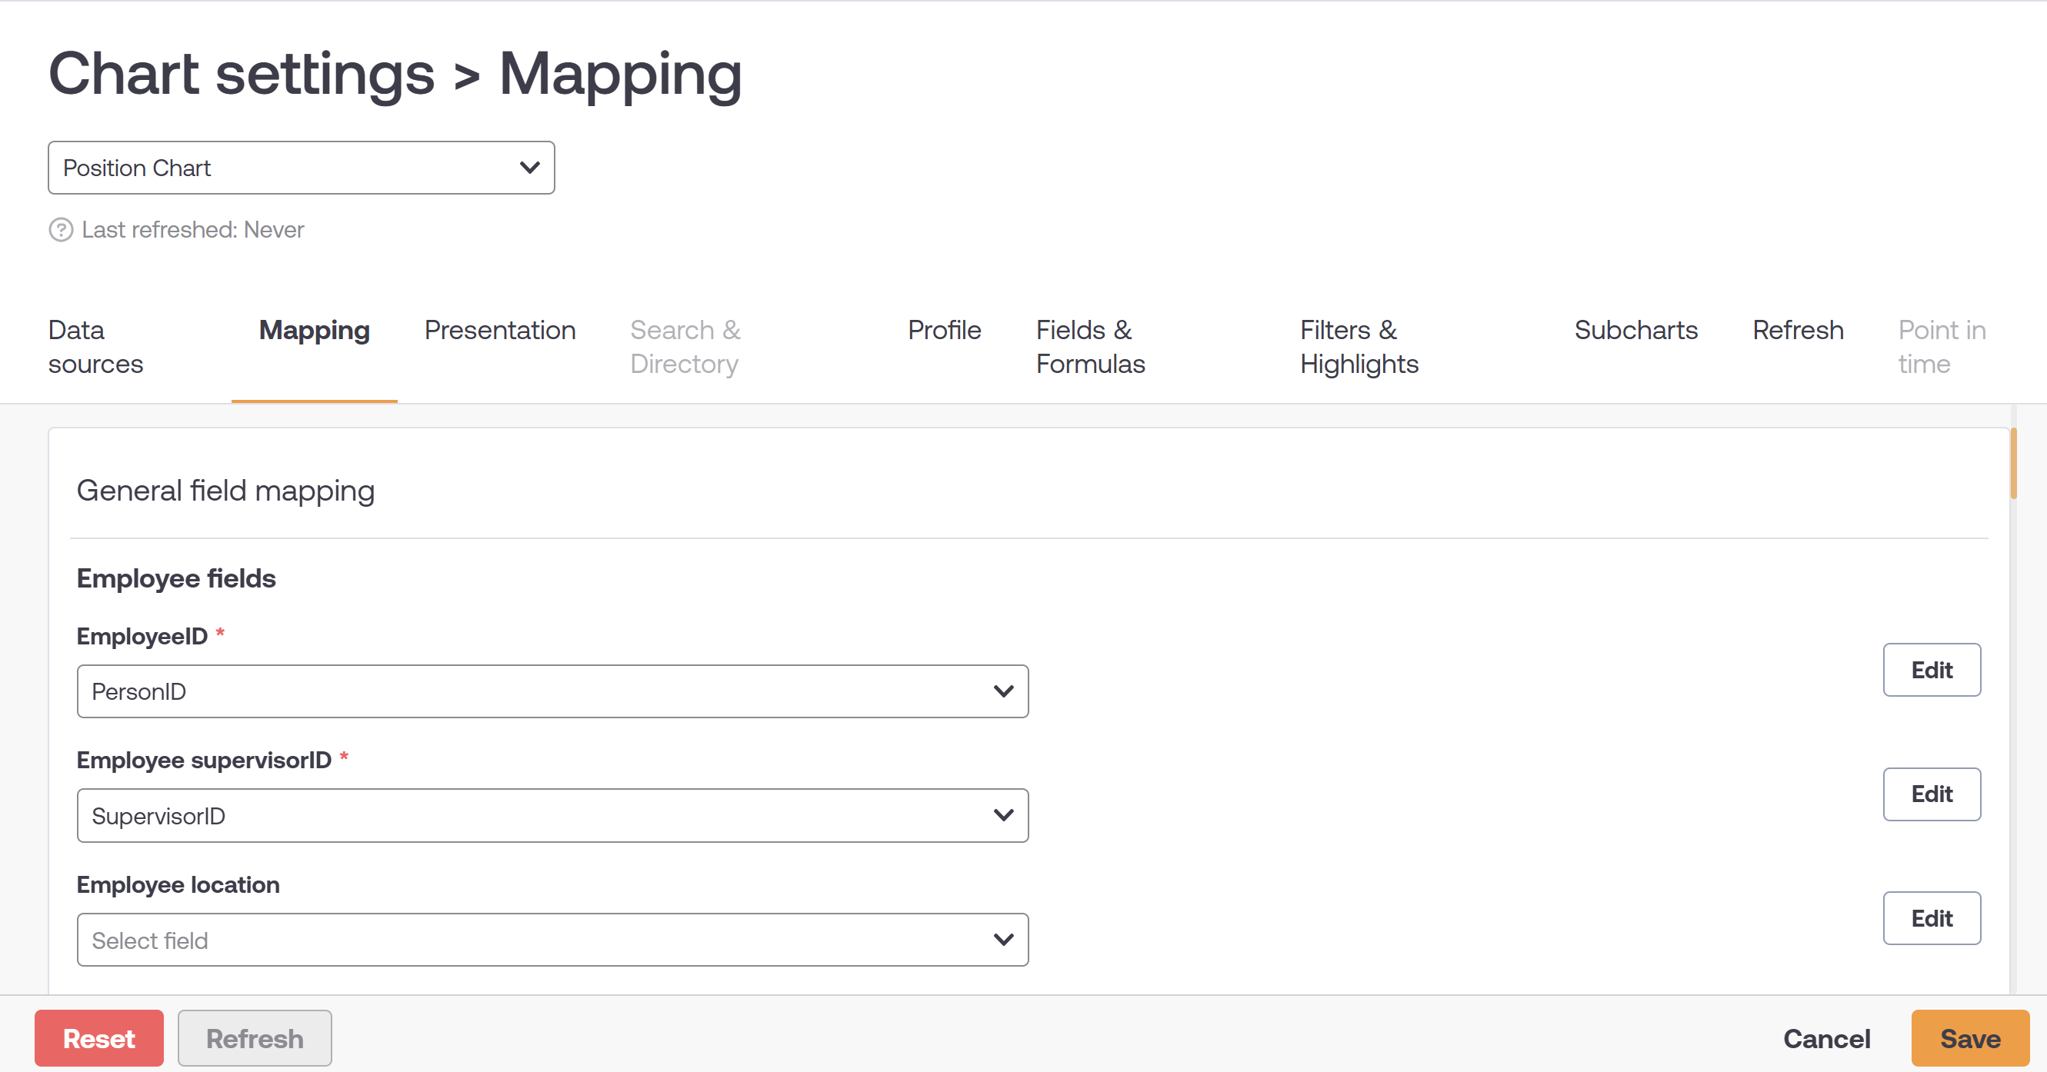Click Edit beside the EmployeeID field
2047x1072 pixels.
click(1932, 670)
